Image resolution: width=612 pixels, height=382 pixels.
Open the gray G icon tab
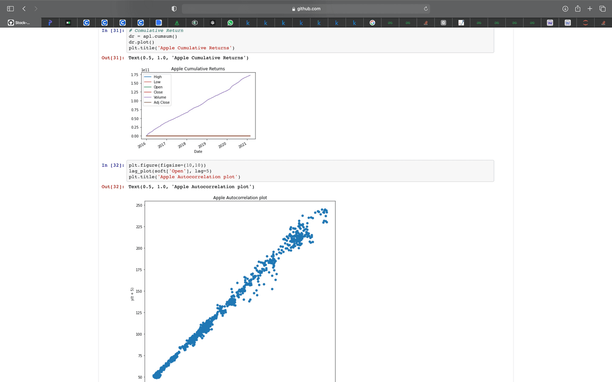(443, 22)
